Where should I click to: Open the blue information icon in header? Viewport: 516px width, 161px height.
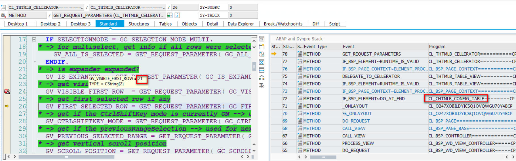[x=177, y=15]
